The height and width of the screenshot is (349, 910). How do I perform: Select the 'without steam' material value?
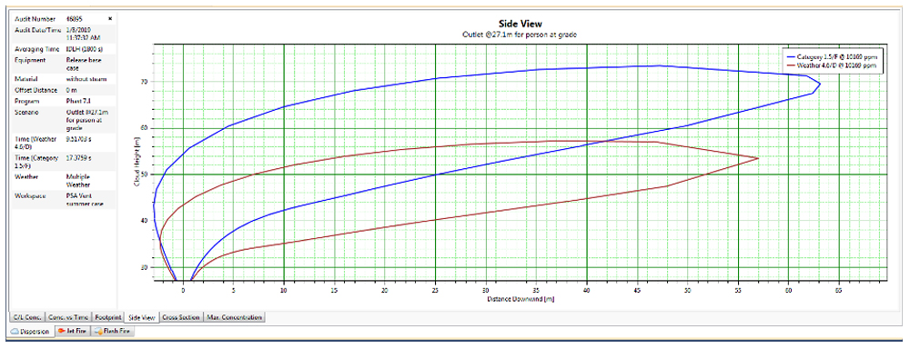tap(86, 78)
